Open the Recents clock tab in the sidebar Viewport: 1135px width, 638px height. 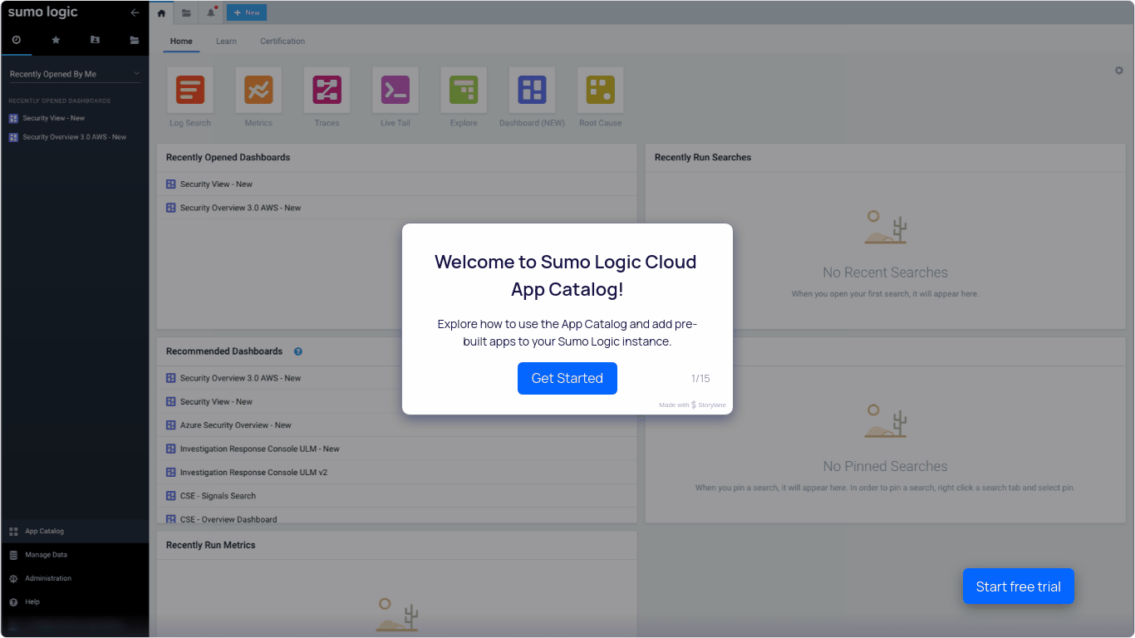[x=16, y=40]
